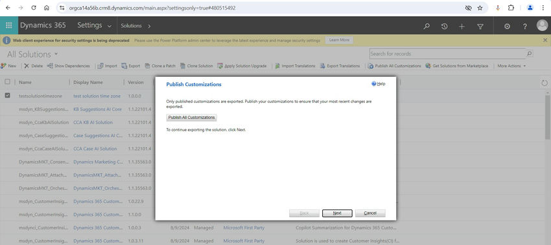Bookmark this page with star icon

tap(480, 8)
